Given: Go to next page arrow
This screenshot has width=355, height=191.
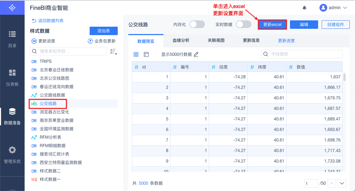Looking at the screenshot, I should pyautogui.click(x=342, y=183).
